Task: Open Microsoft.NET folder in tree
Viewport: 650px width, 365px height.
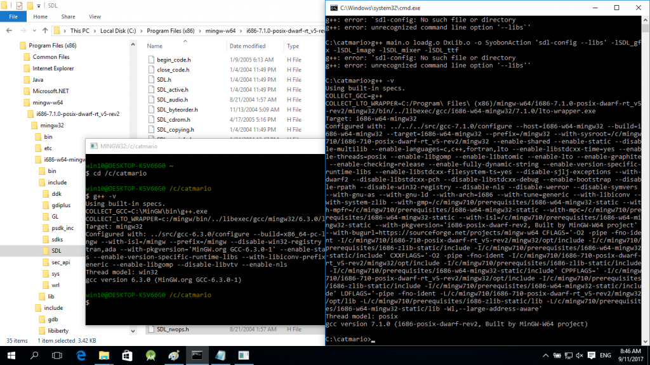Action: pos(51,91)
